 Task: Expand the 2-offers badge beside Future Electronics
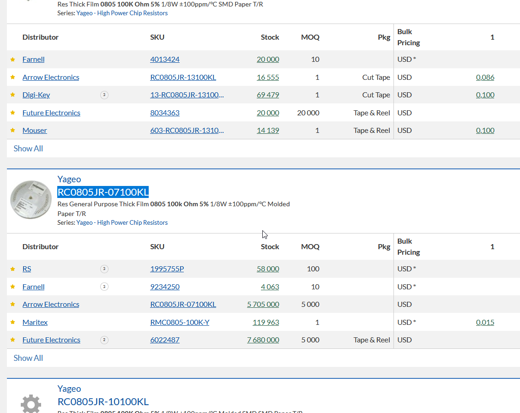104,340
